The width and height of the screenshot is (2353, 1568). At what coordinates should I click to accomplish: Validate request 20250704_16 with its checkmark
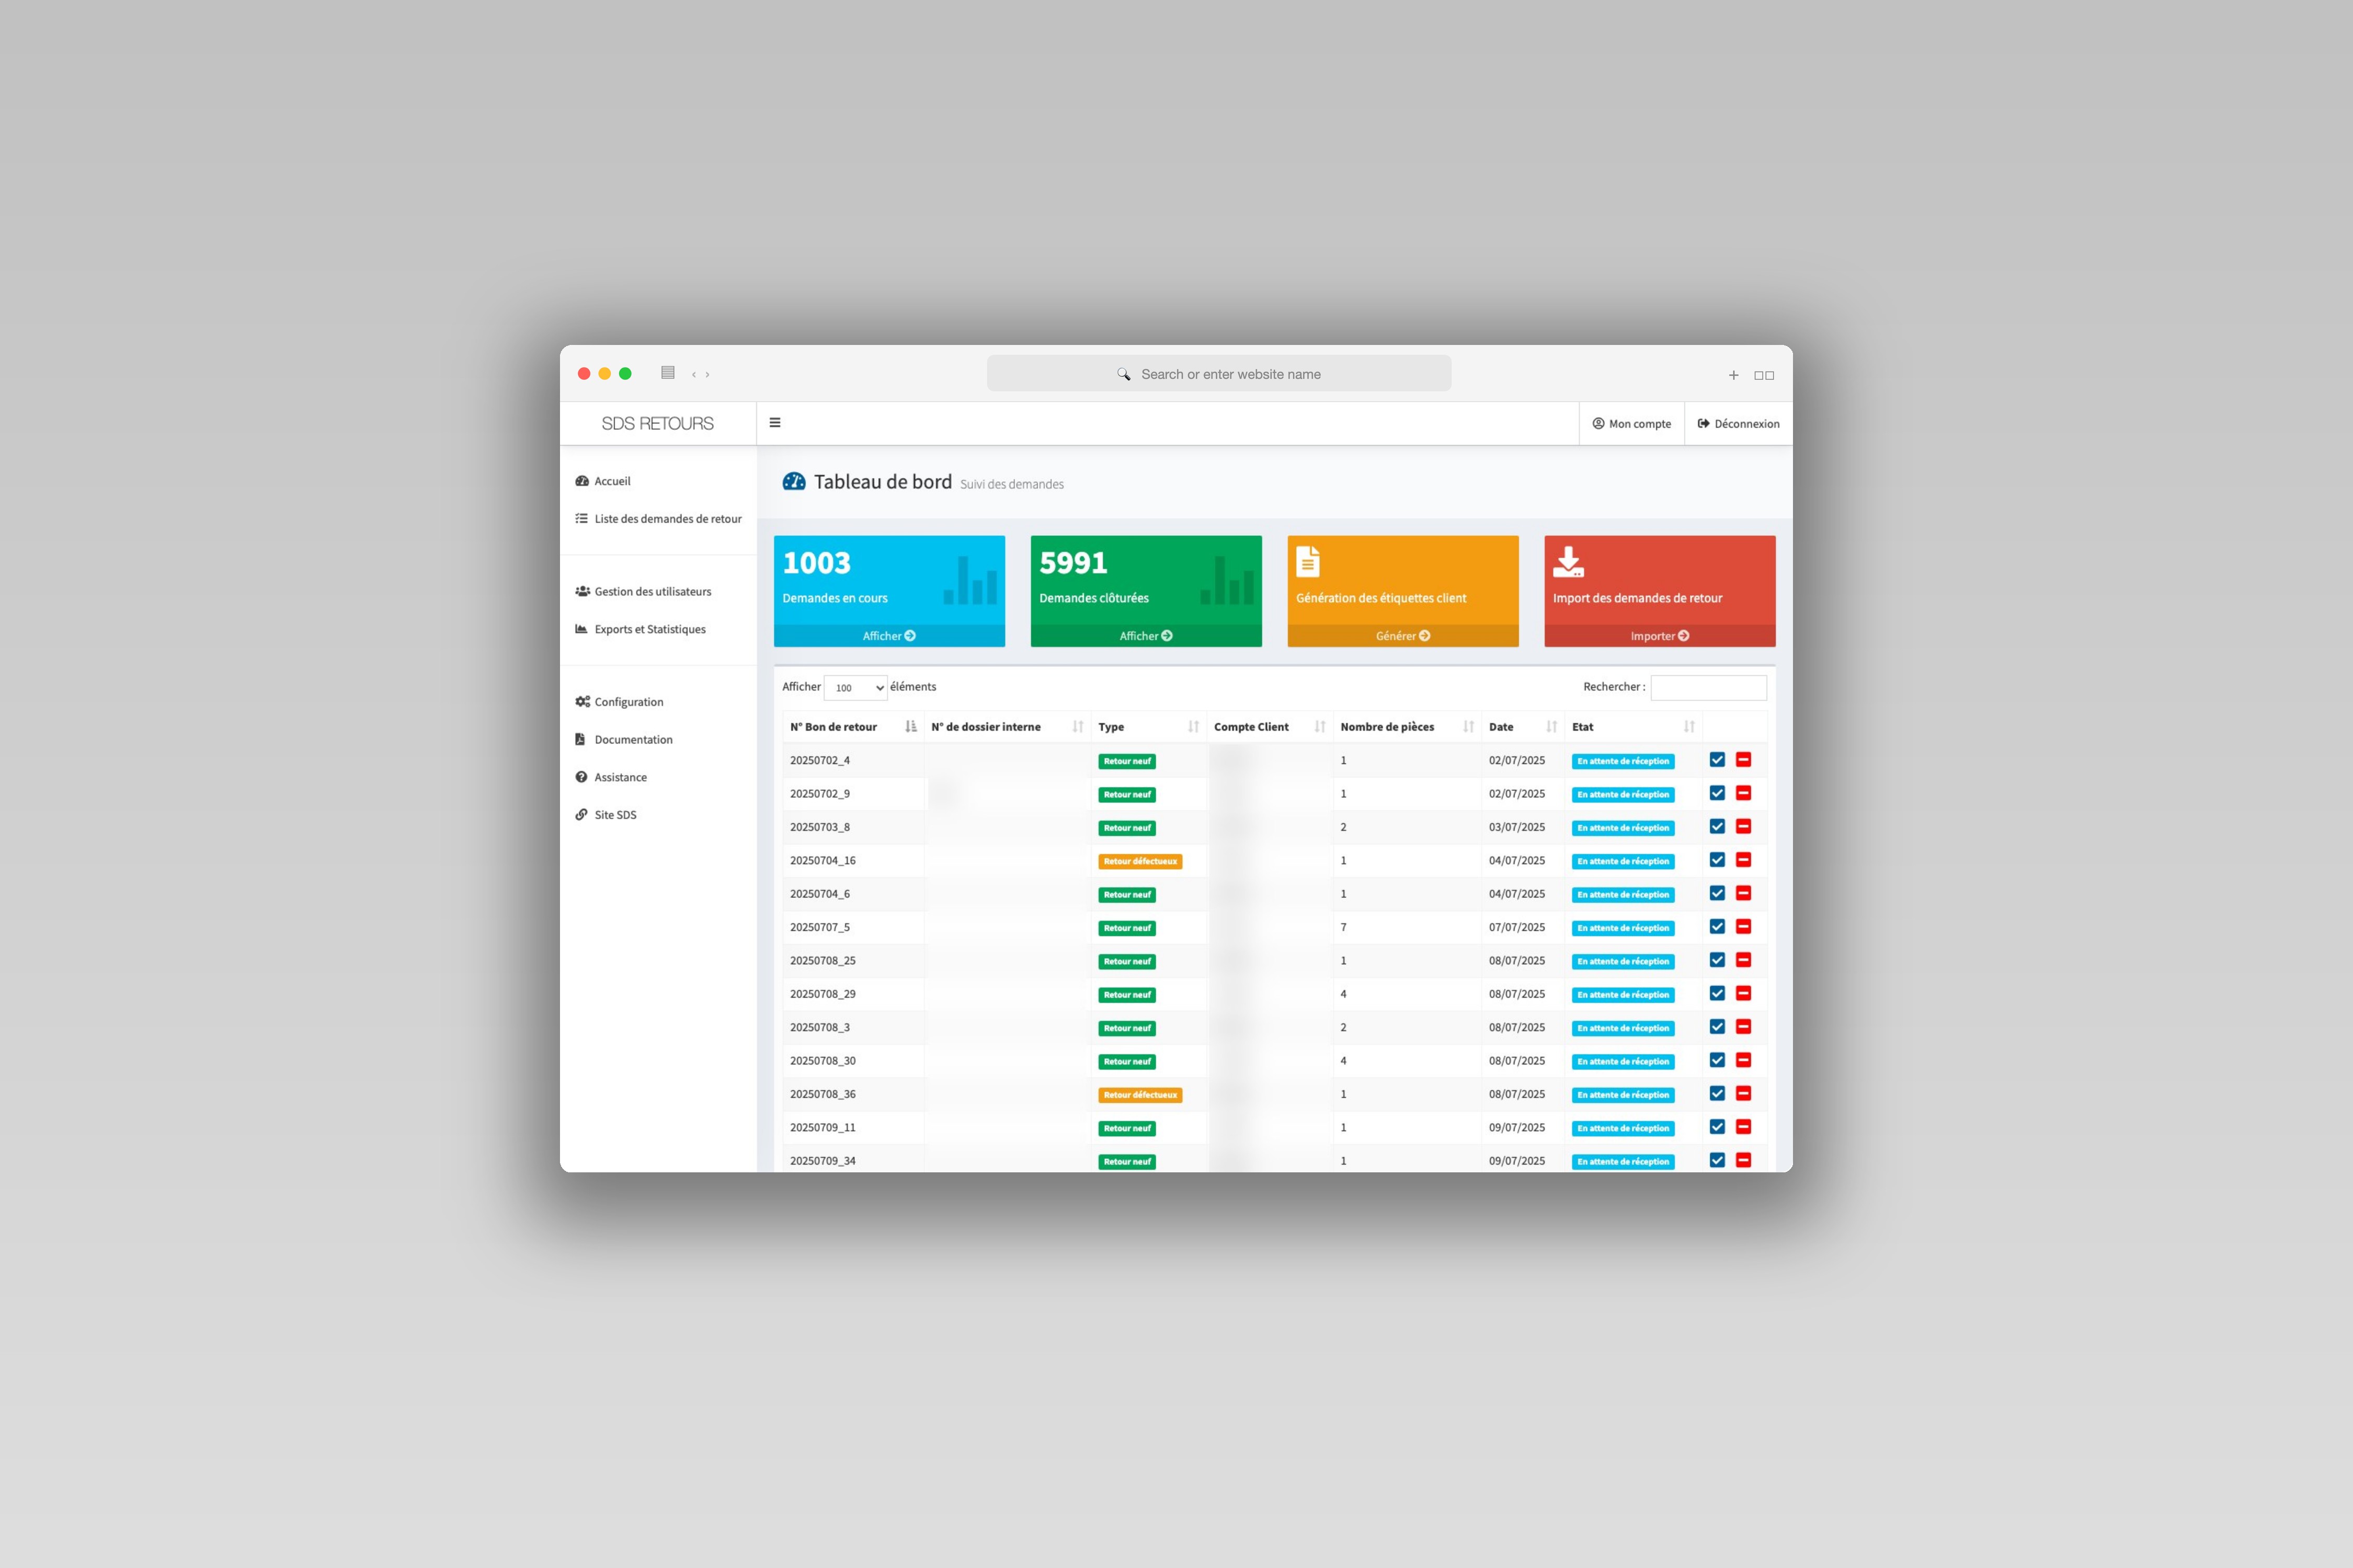coord(1717,860)
